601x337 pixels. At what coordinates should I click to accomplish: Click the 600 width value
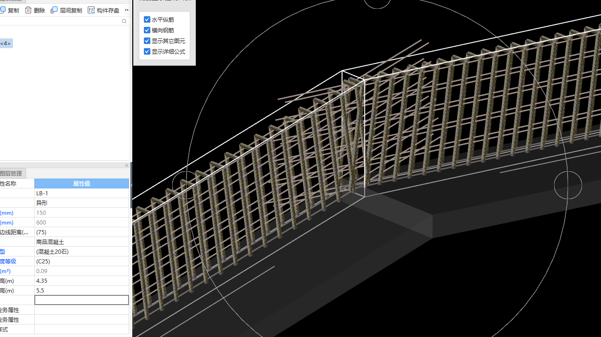[x=82, y=223]
